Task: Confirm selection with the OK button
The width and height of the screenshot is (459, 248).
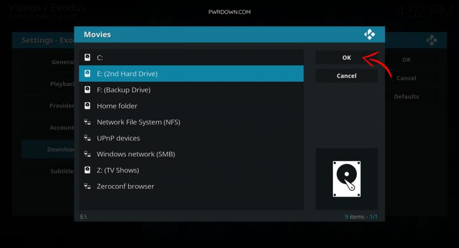Action: [x=347, y=57]
